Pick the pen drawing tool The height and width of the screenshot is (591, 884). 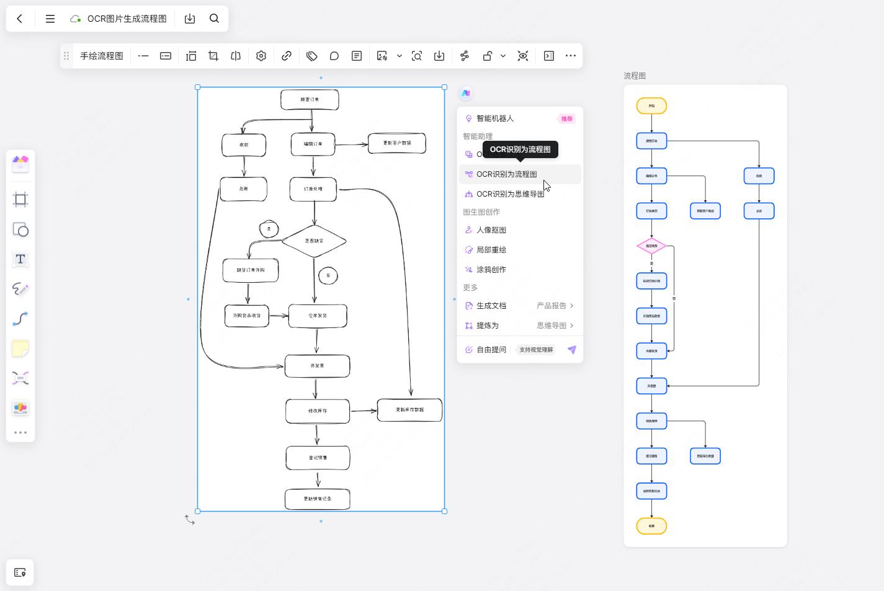tap(20, 289)
